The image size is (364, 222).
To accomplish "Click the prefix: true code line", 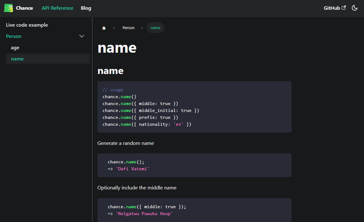I will tap(140, 117).
